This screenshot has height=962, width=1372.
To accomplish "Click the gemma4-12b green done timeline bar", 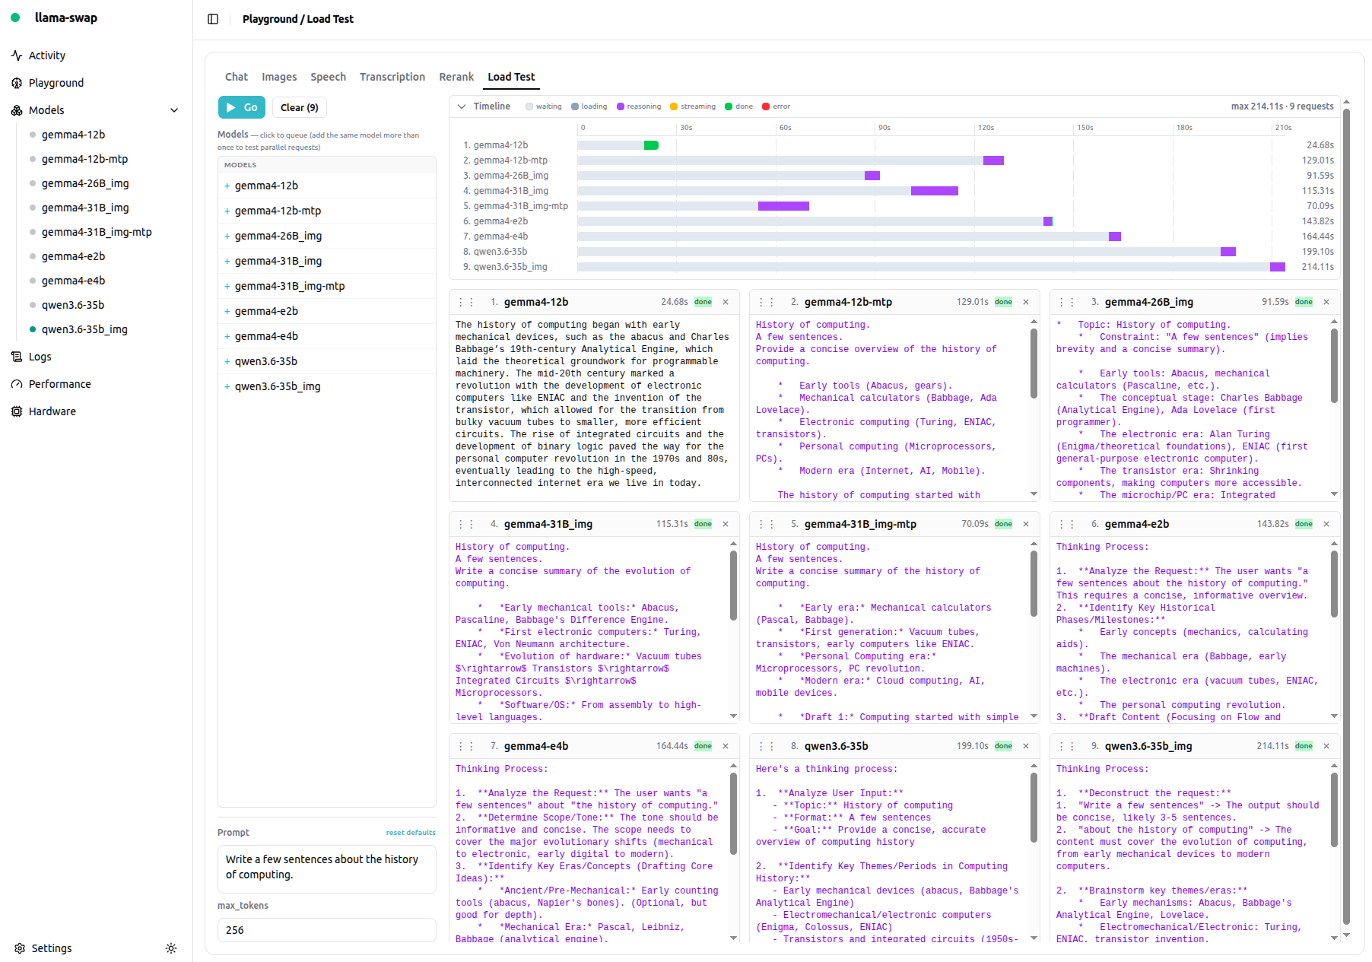I will [651, 145].
